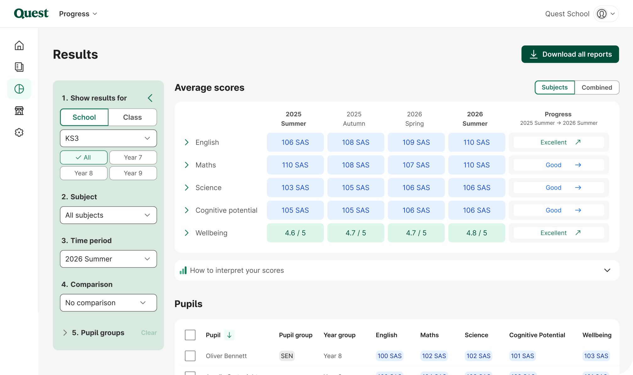
Task: Select the Year 7 filter
Action: 133,157
